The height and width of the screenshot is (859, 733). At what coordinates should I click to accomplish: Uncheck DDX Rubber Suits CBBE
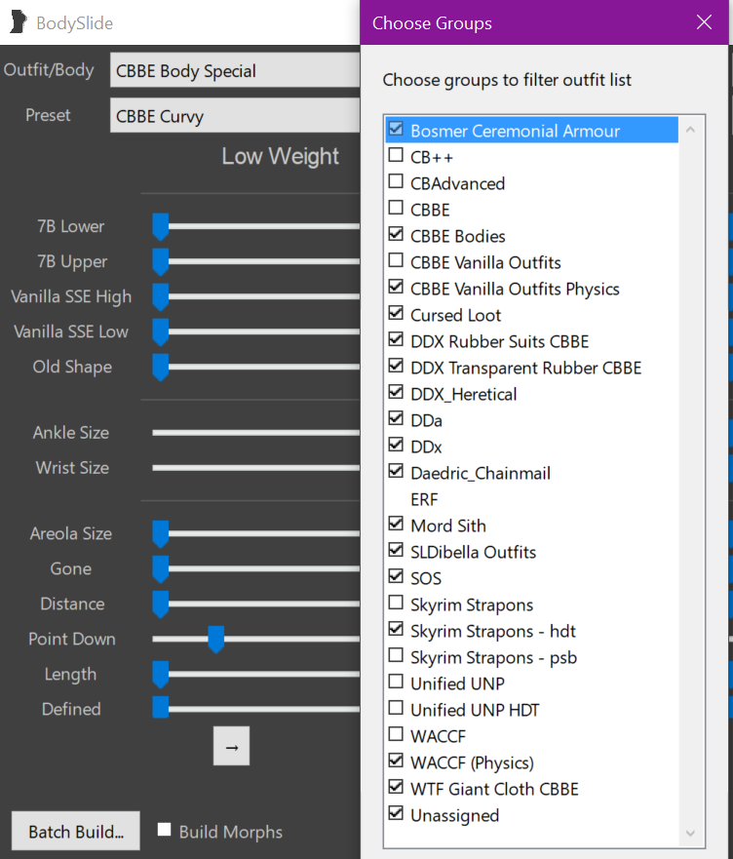[x=396, y=339]
